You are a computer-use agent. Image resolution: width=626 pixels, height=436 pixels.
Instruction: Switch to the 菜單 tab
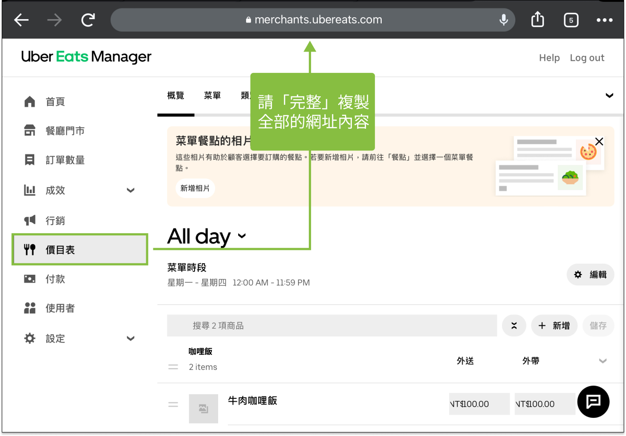coord(212,95)
